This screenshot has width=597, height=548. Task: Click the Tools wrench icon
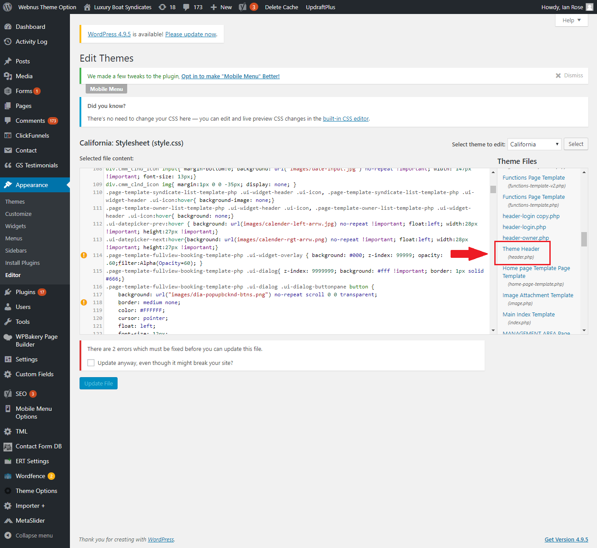tap(8, 322)
